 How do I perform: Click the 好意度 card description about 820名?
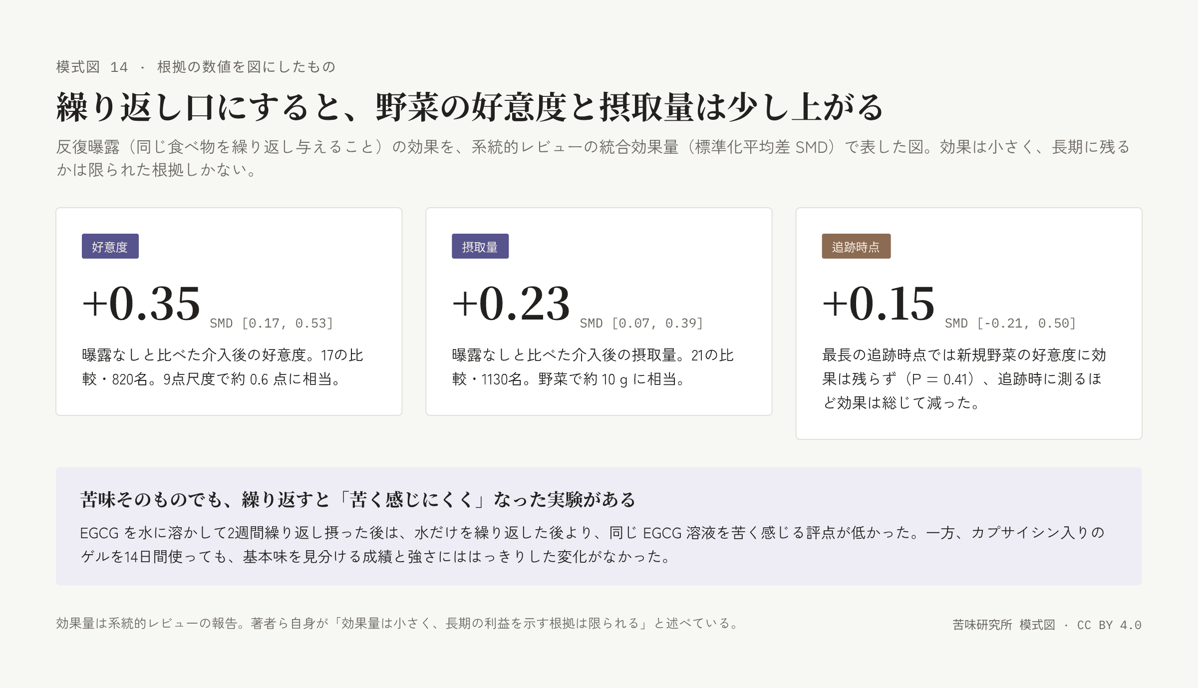[x=223, y=367]
